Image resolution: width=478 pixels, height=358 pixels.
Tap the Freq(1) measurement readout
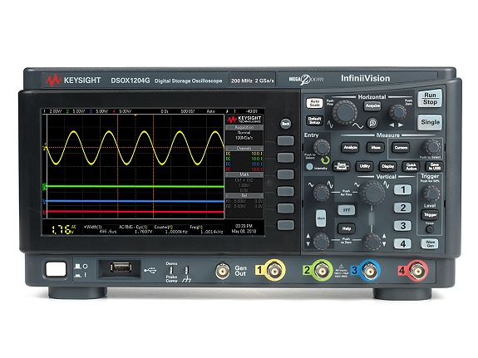point(208,229)
